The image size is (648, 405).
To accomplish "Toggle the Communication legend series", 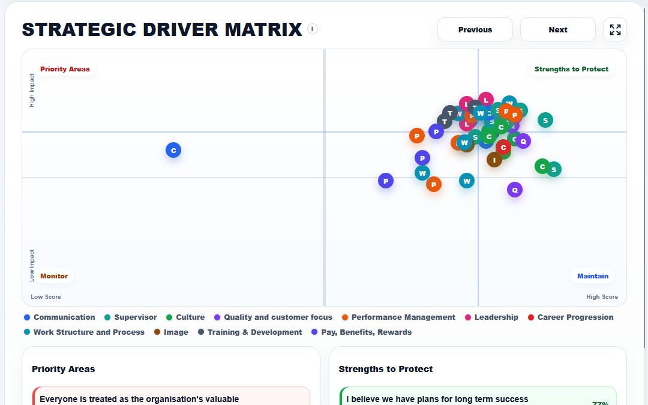I will pos(59,317).
